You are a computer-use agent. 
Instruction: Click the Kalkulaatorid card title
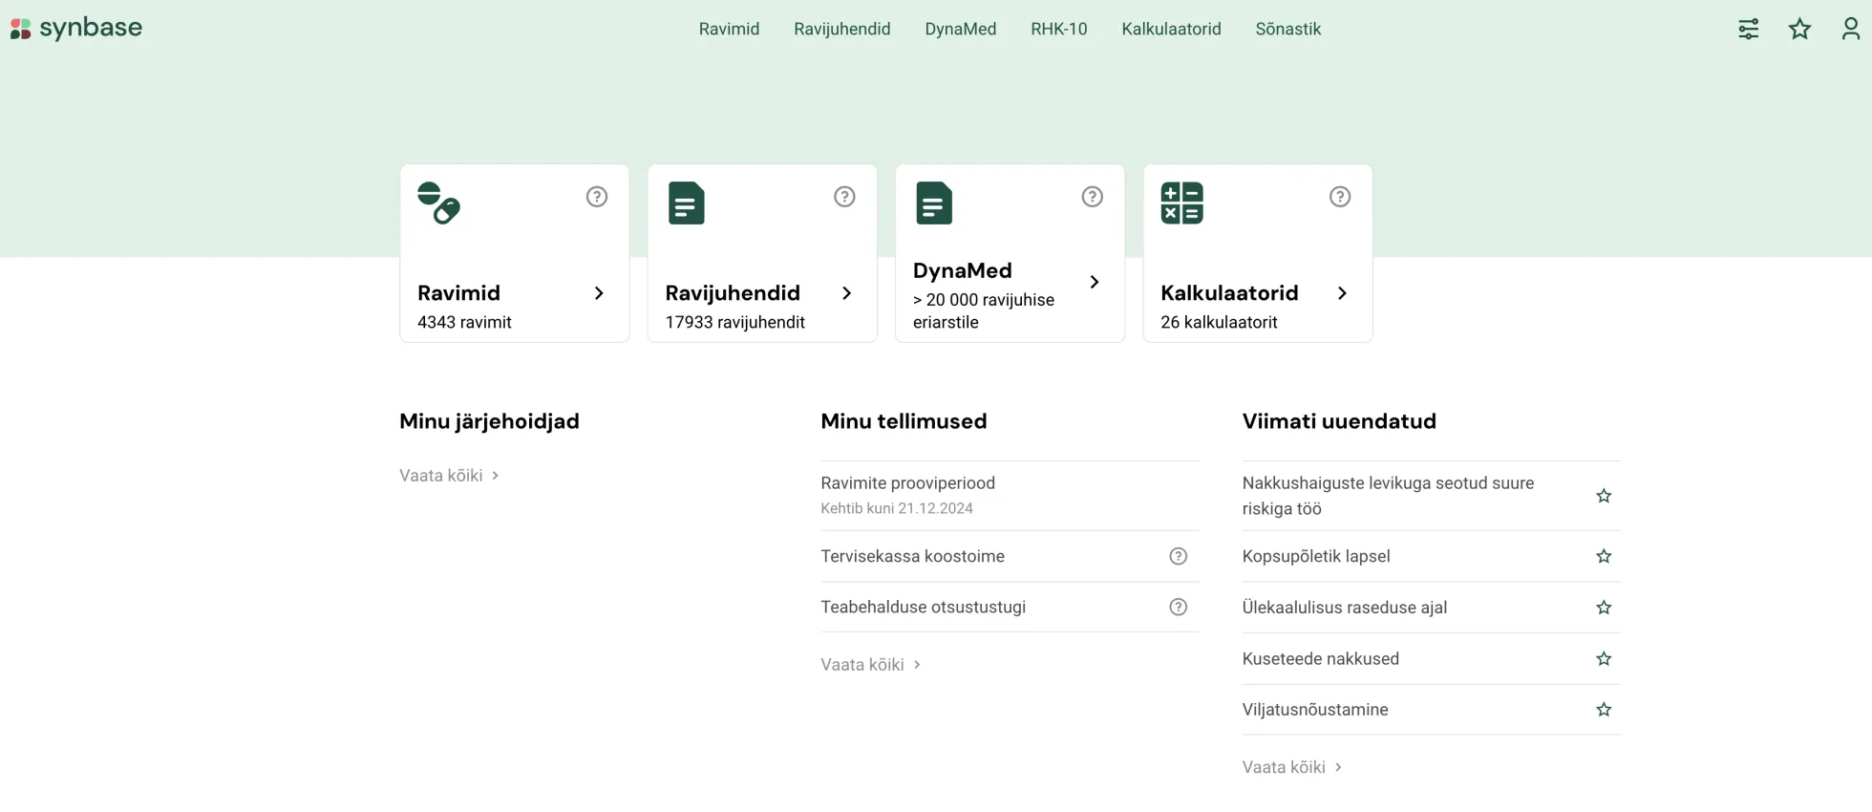(x=1229, y=293)
